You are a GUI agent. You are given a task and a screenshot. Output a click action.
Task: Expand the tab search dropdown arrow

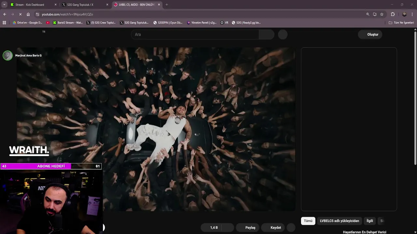[4, 5]
